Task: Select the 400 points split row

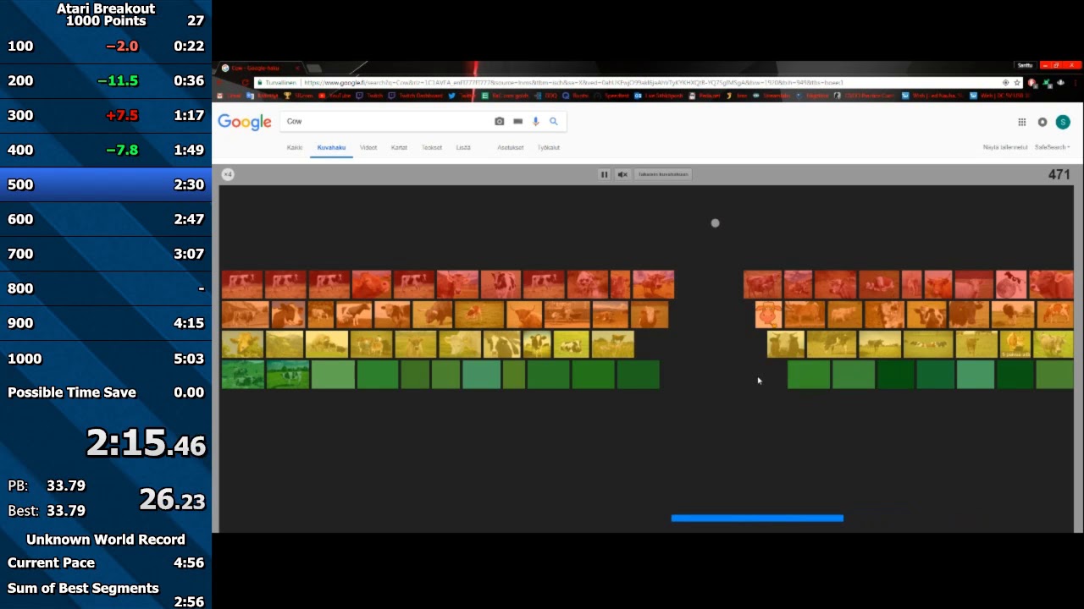Action: [x=106, y=150]
